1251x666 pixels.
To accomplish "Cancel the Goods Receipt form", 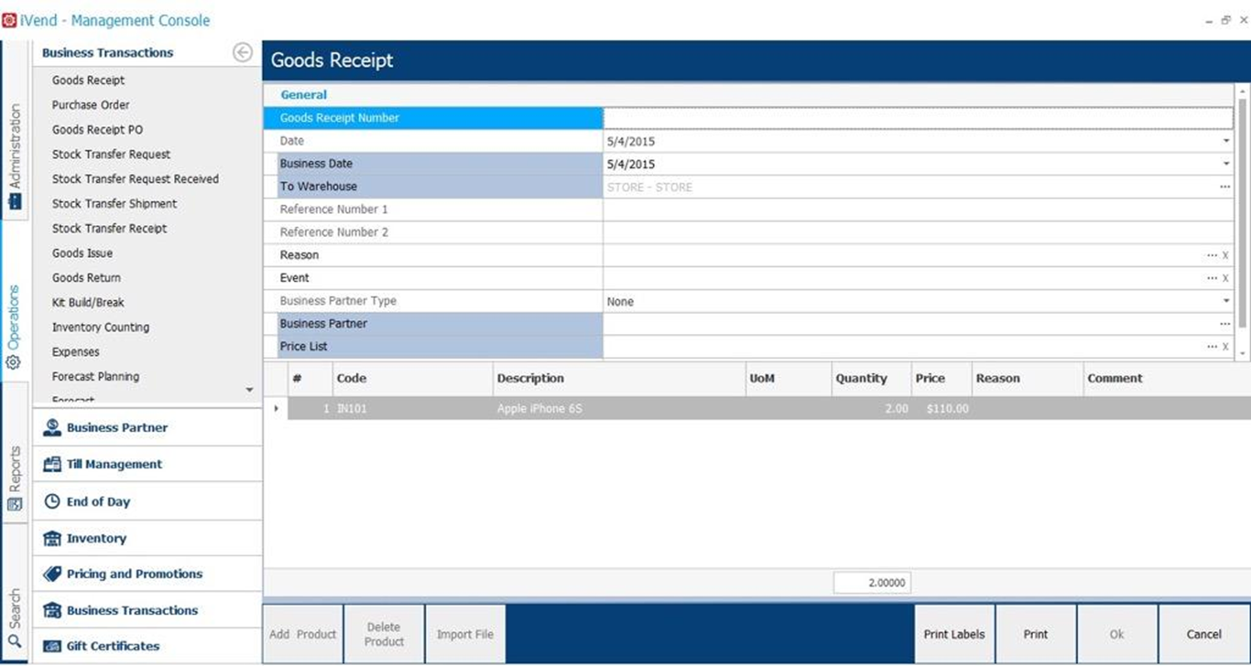I will [x=1204, y=634].
